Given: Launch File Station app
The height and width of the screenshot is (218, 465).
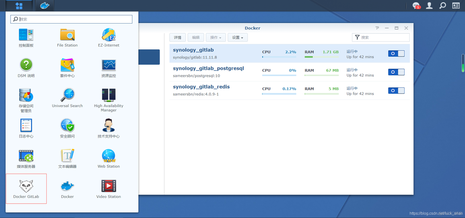Looking at the screenshot, I should coord(67,37).
